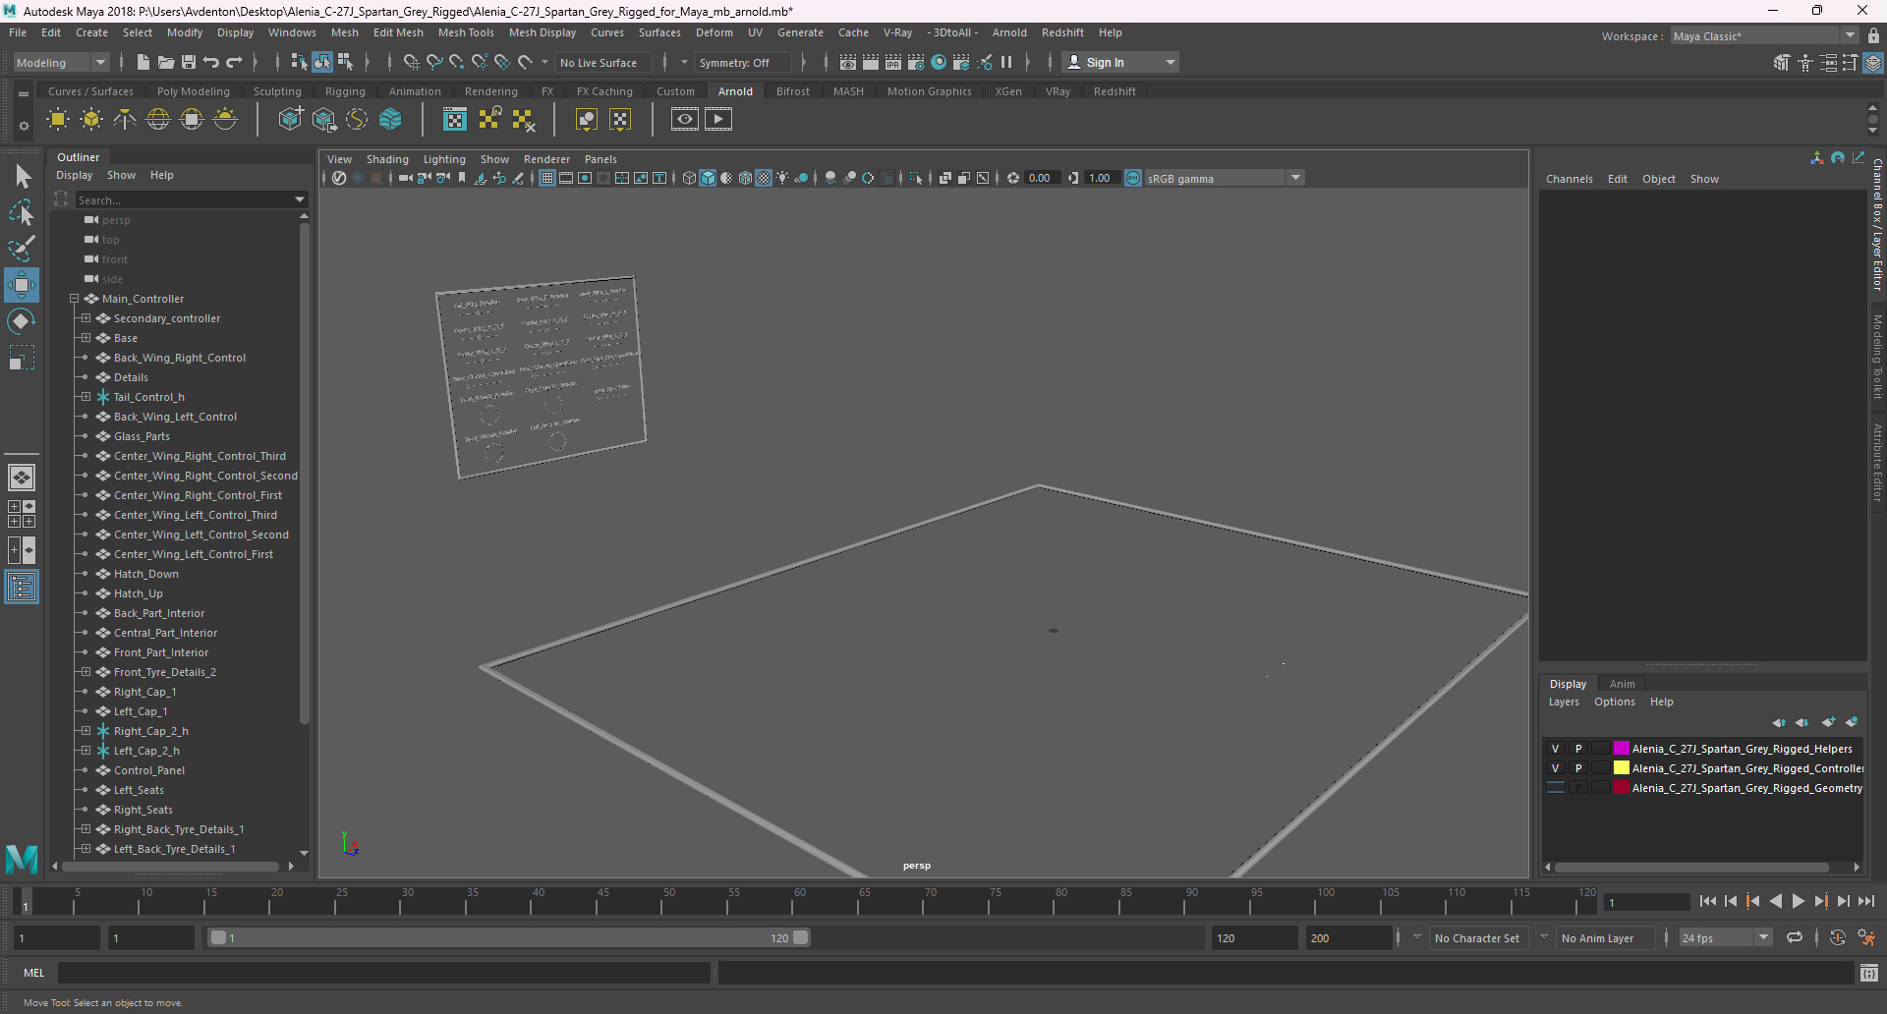Open the animation preferences icon
The width and height of the screenshot is (1887, 1014).
click(x=1866, y=938)
